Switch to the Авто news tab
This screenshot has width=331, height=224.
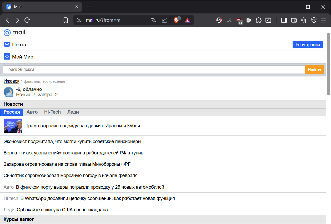click(32, 112)
